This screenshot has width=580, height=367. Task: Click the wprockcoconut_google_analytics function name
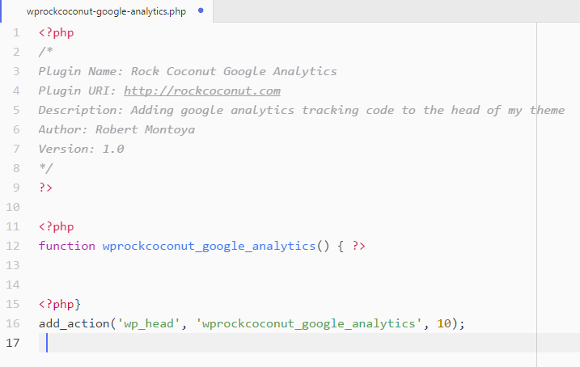[209, 246]
